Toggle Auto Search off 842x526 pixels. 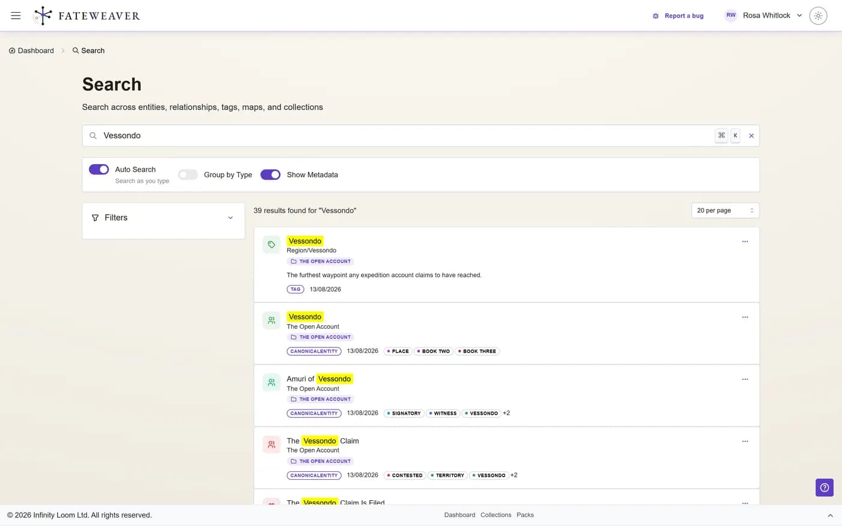[x=99, y=170]
